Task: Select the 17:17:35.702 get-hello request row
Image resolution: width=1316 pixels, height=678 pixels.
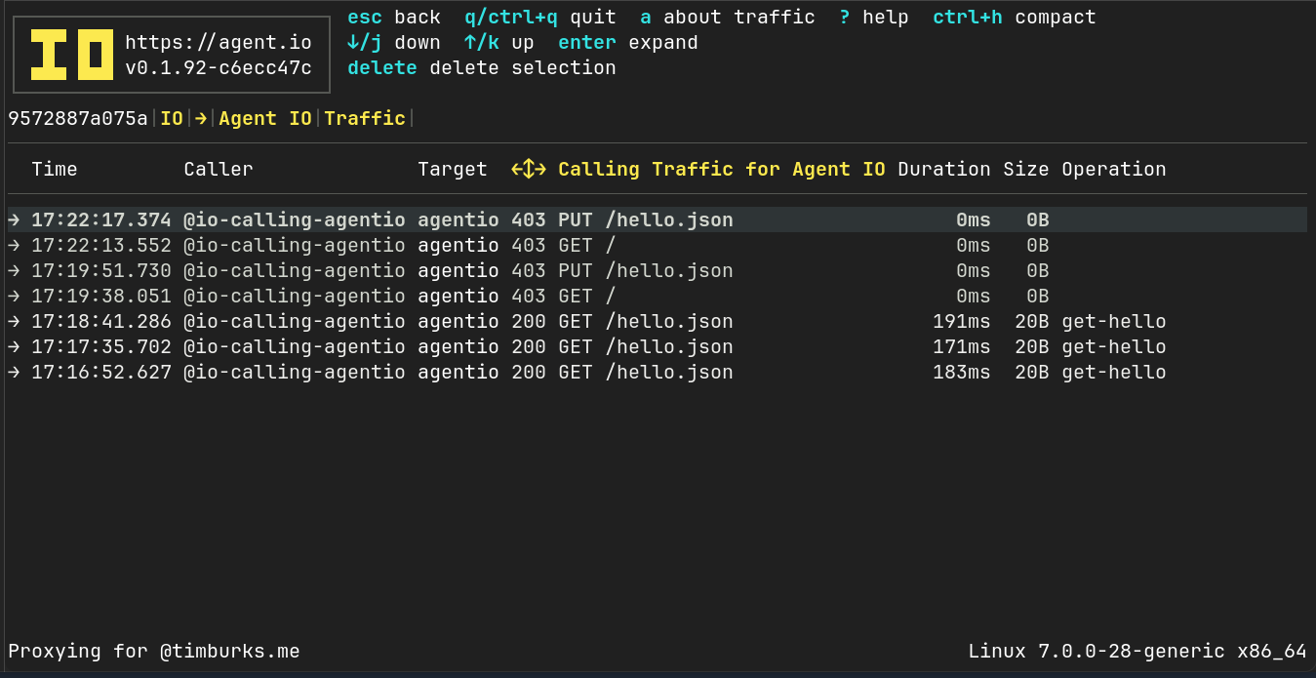Action: click(x=657, y=347)
